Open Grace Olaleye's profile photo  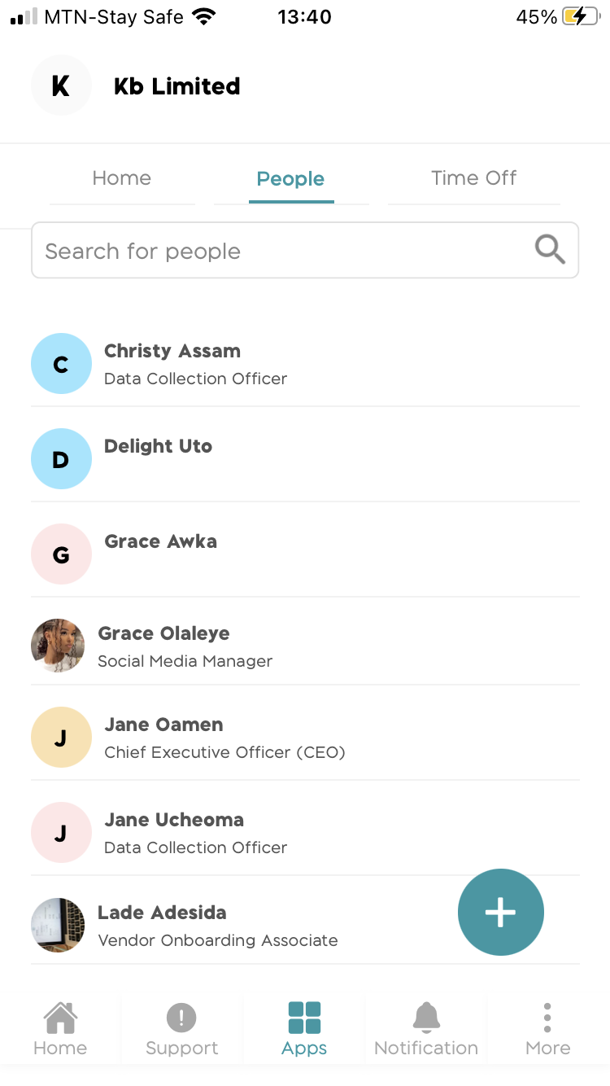click(58, 646)
